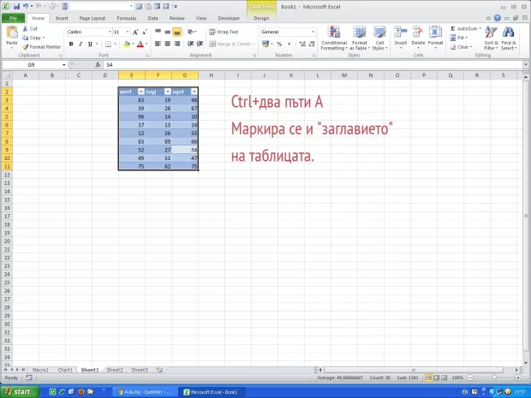Click the Increase Font Size icon
This screenshot has width=531, height=398.
(x=135, y=33)
